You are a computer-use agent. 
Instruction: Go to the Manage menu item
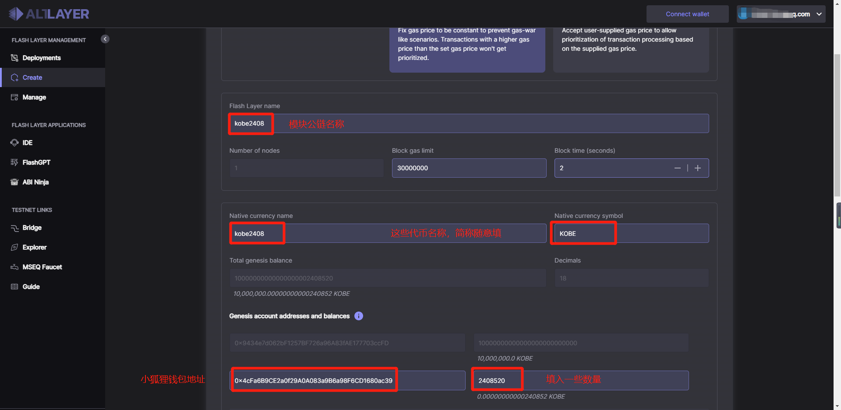point(34,97)
